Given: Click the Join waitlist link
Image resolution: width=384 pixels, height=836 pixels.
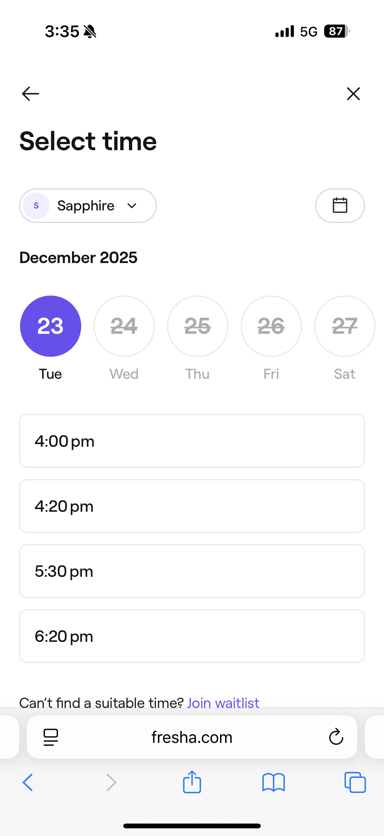Looking at the screenshot, I should 223,702.
